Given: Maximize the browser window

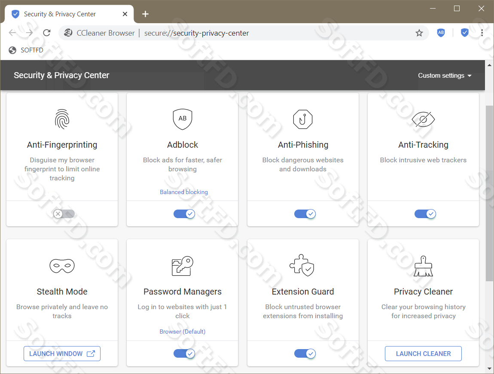Looking at the screenshot, I should (x=457, y=9).
